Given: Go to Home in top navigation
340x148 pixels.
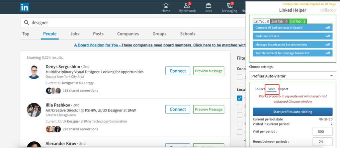Looking at the screenshot, I should [x=166, y=8].
